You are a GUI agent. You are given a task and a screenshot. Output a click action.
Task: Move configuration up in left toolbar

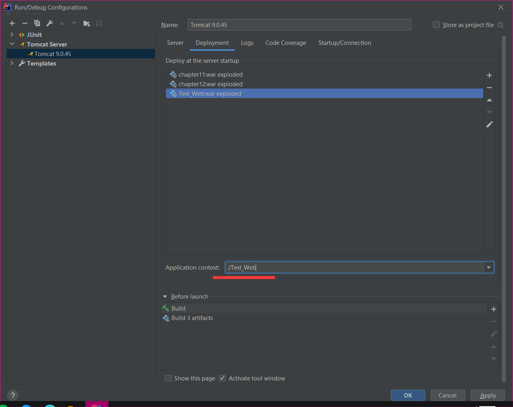pyautogui.click(x=62, y=23)
